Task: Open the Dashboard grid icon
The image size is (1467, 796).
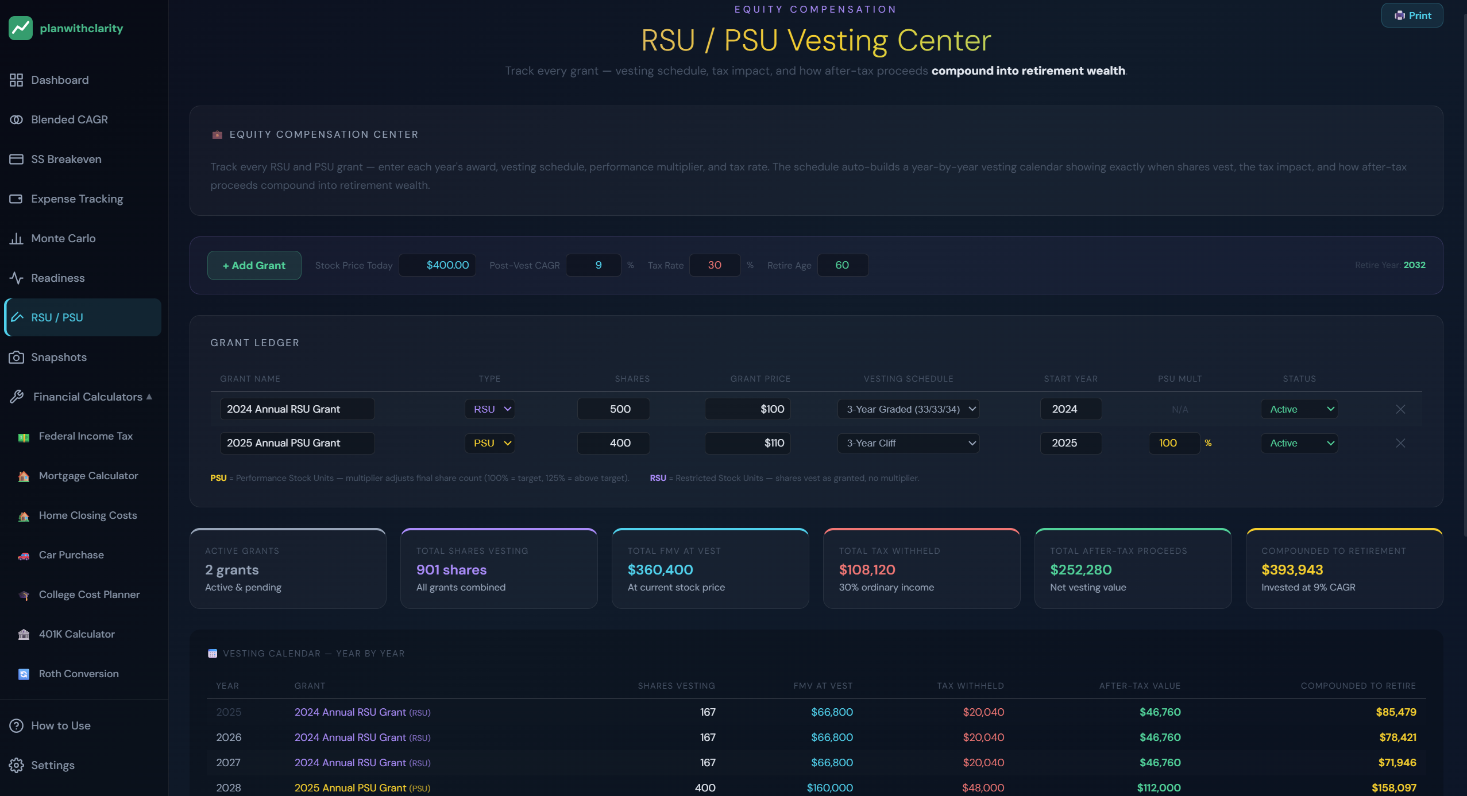Action: click(x=16, y=80)
